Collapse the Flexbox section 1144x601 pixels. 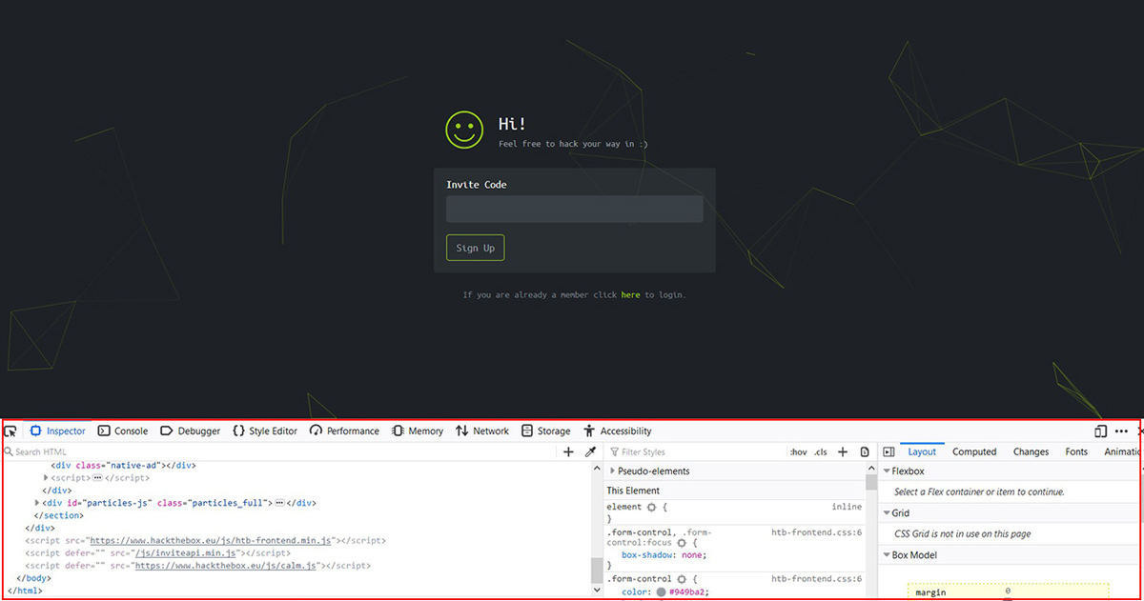[x=886, y=471]
